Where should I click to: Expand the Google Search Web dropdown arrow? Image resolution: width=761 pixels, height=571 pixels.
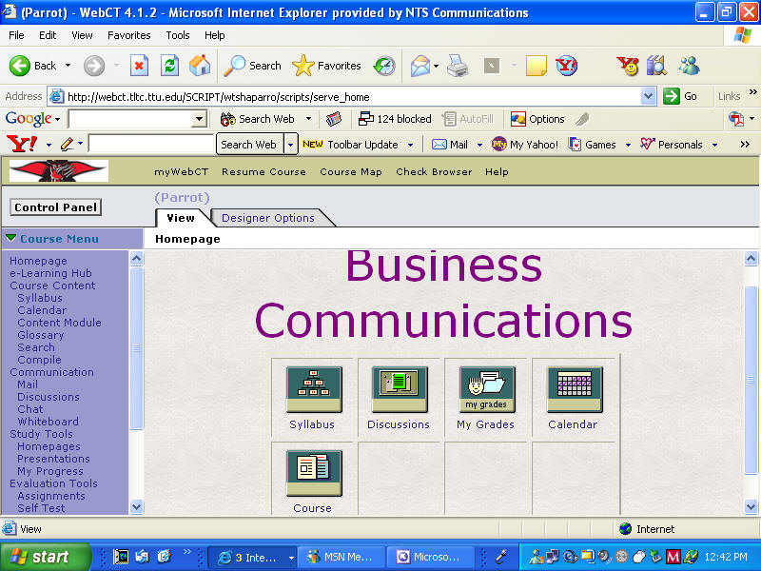coord(308,119)
